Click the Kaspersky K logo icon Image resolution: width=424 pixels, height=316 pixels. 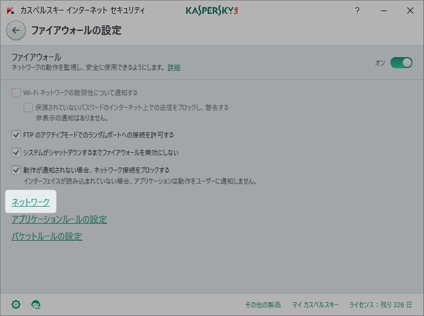coord(10,10)
